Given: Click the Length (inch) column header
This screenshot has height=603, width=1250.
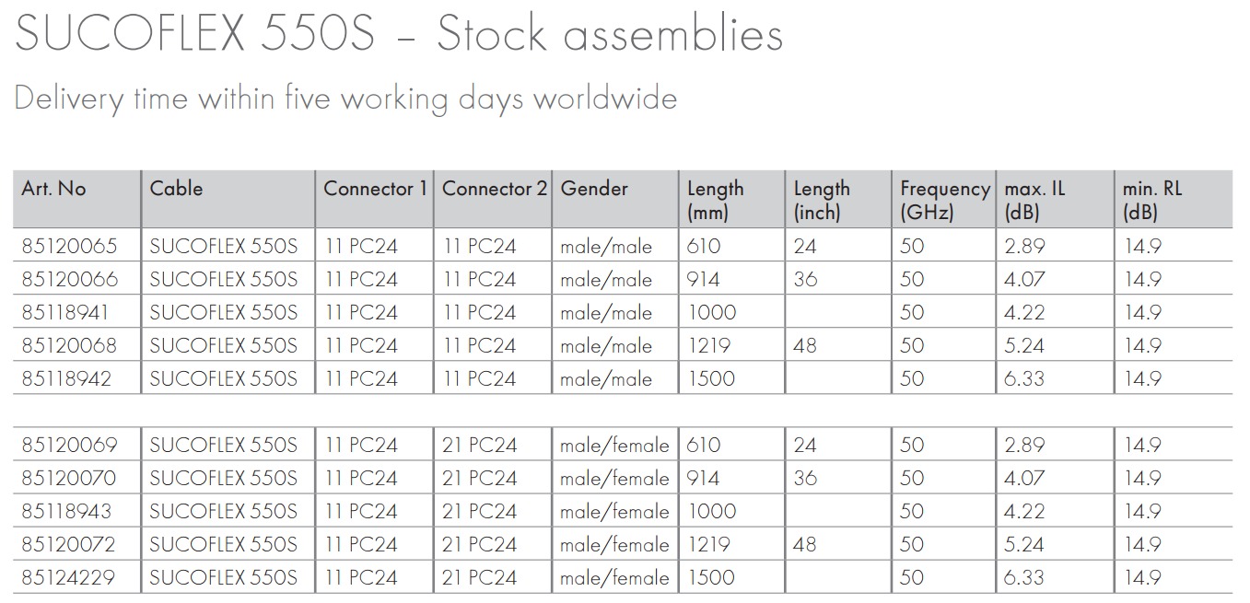Looking at the screenshot, I should point(822,200).
